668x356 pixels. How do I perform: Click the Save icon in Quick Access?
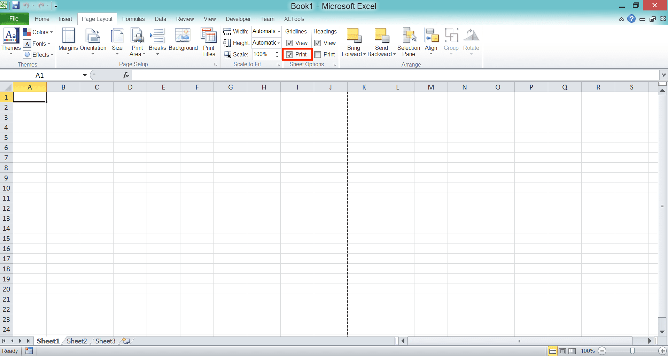tap(16, 5)
